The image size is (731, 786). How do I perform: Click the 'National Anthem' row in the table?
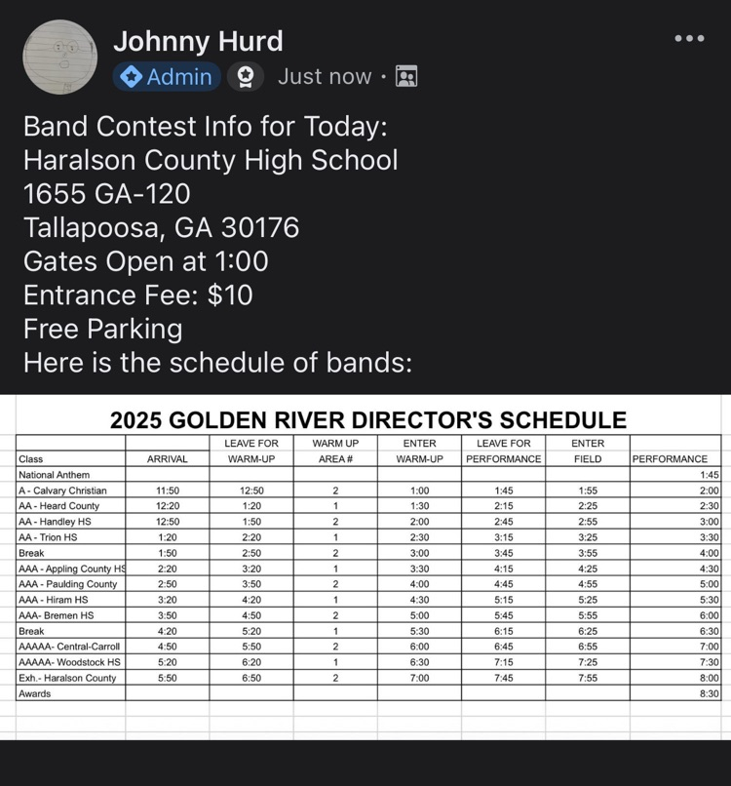[x=53, y=474]
